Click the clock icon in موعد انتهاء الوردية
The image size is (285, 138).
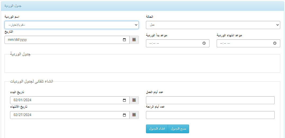pyautogui.click(x=275, y=43)
